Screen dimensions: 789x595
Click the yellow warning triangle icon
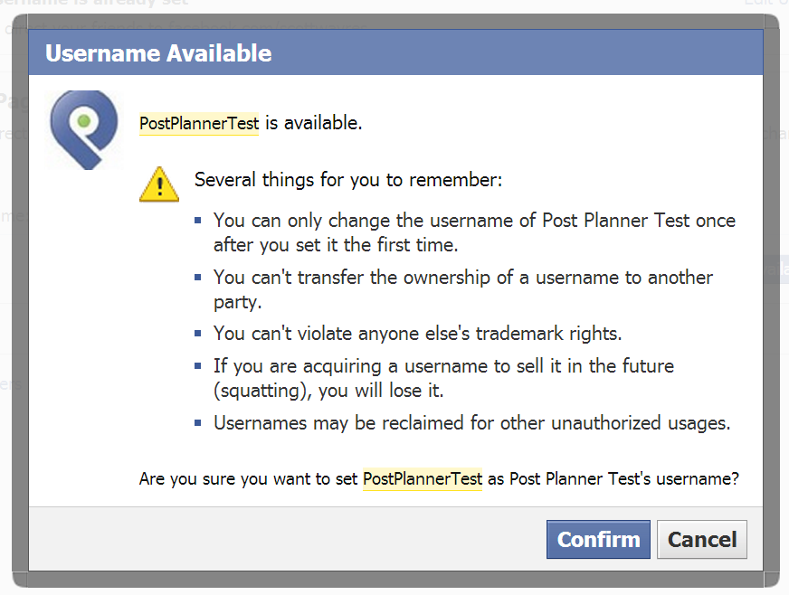159,184
